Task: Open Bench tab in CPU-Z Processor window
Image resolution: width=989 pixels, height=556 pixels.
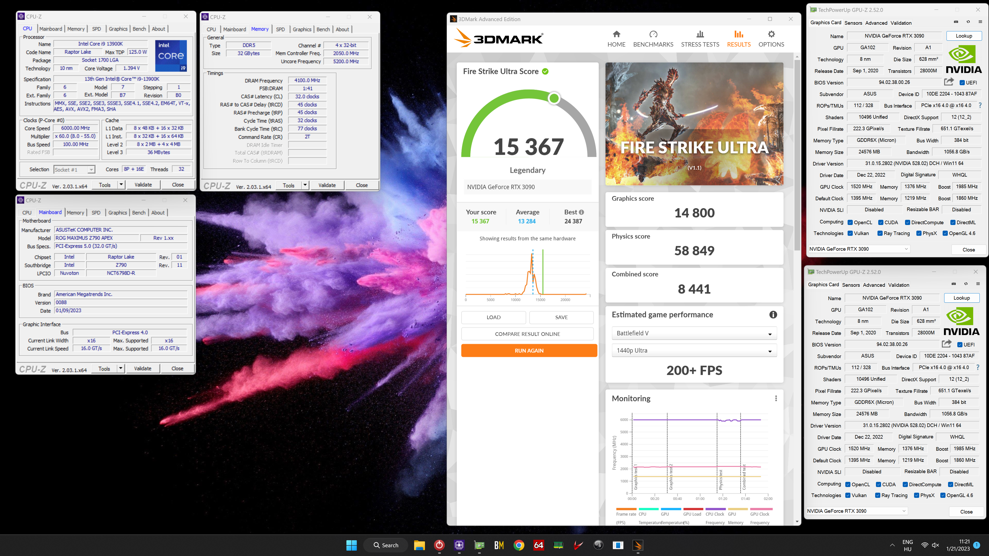Action: click(x=139, y=29)
